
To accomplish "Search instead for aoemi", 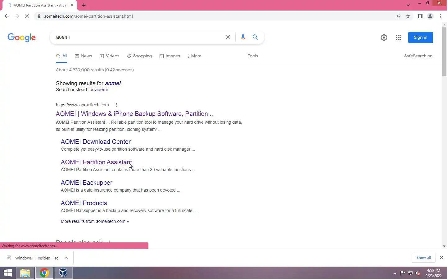I will pyautogui.click(x=101, y=90).
